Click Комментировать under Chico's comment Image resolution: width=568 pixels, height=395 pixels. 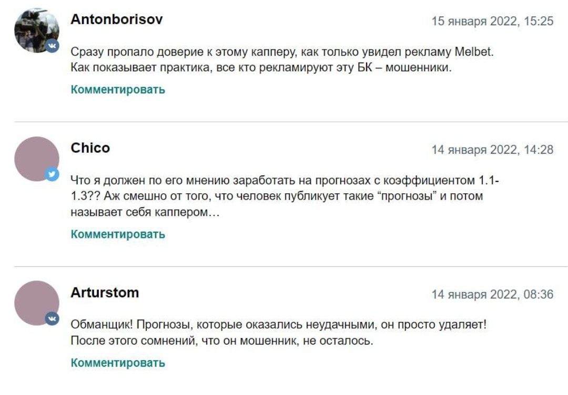(x=118, y=234)
